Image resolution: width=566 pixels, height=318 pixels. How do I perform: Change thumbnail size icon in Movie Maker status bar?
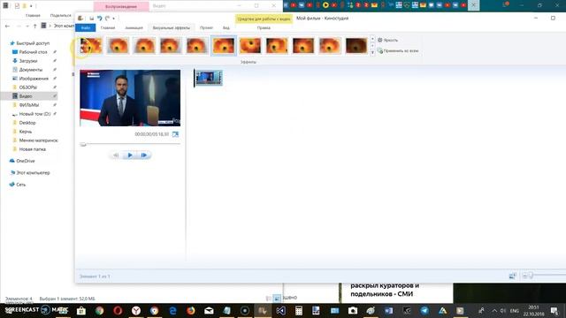pos(513,276)
